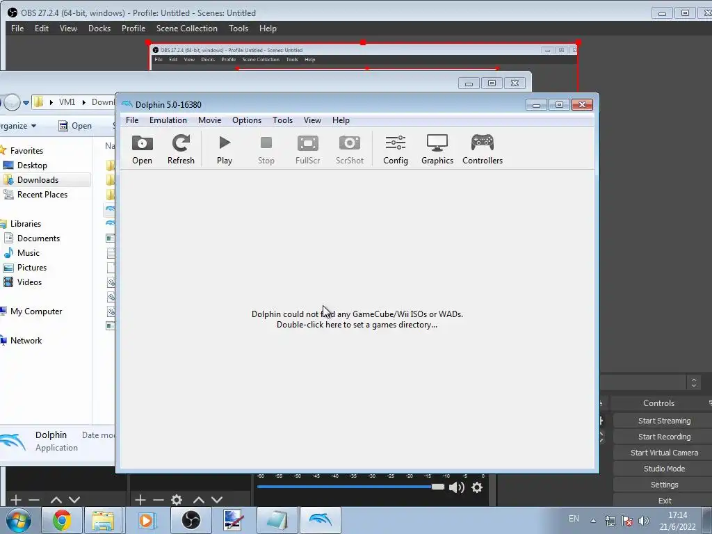
Task: Remove source with the sources minus
Action: click(x=159, y=500)
